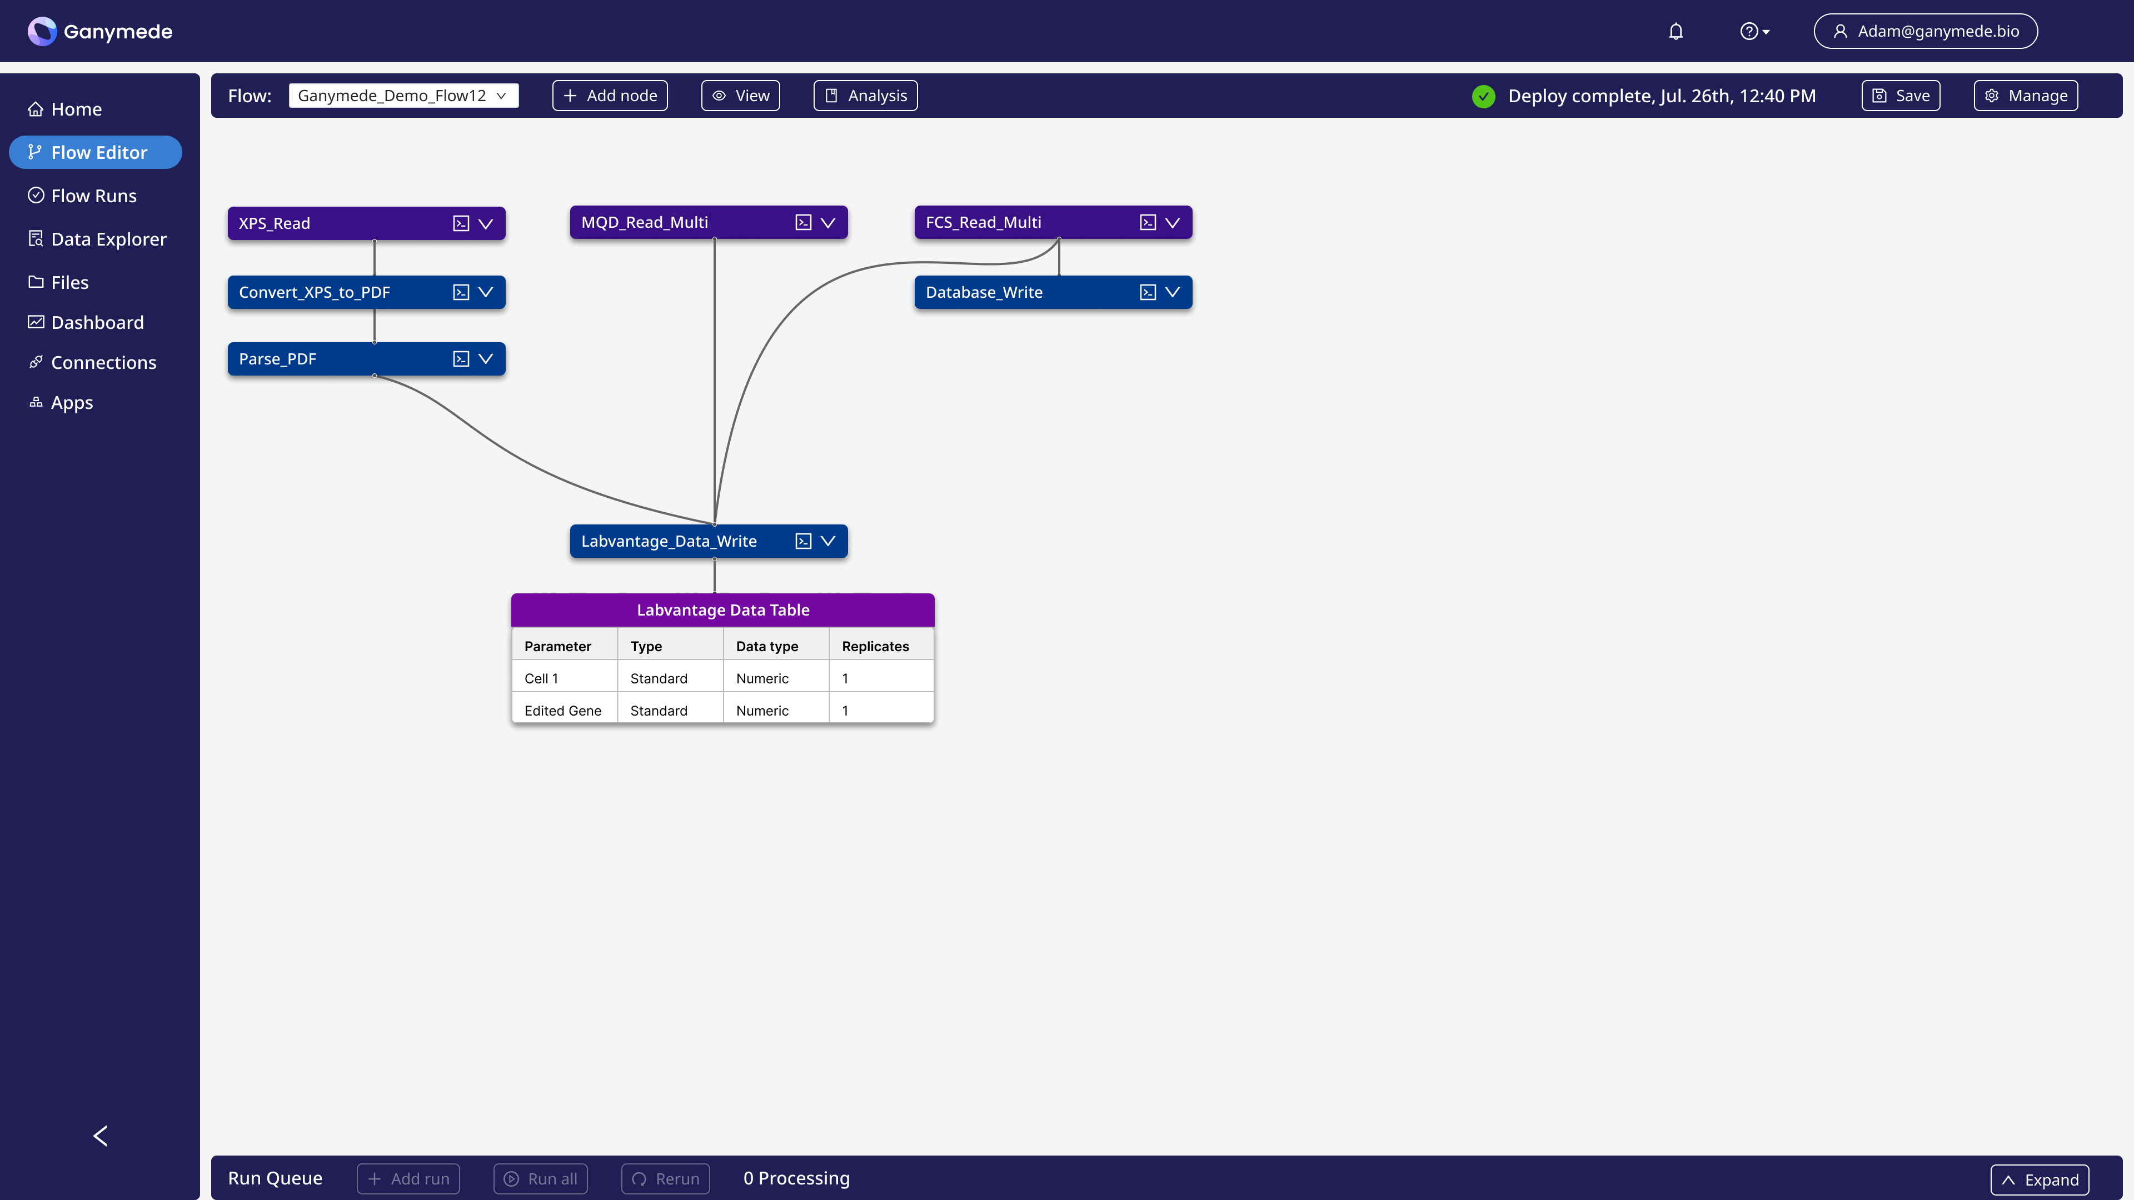
Task: Open the Flow selector dropdown
Action: coord(403,96)
